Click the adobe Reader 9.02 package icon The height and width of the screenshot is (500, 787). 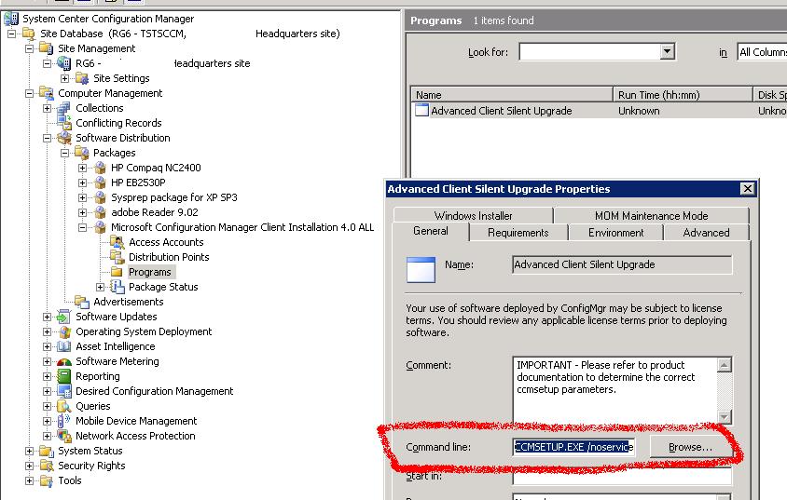101,212
